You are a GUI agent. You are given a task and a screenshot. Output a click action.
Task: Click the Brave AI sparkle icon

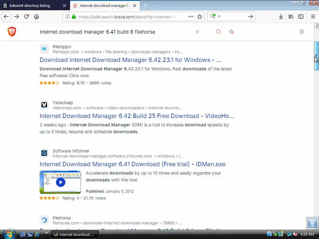pyautogui.click(x=231, y=32)
